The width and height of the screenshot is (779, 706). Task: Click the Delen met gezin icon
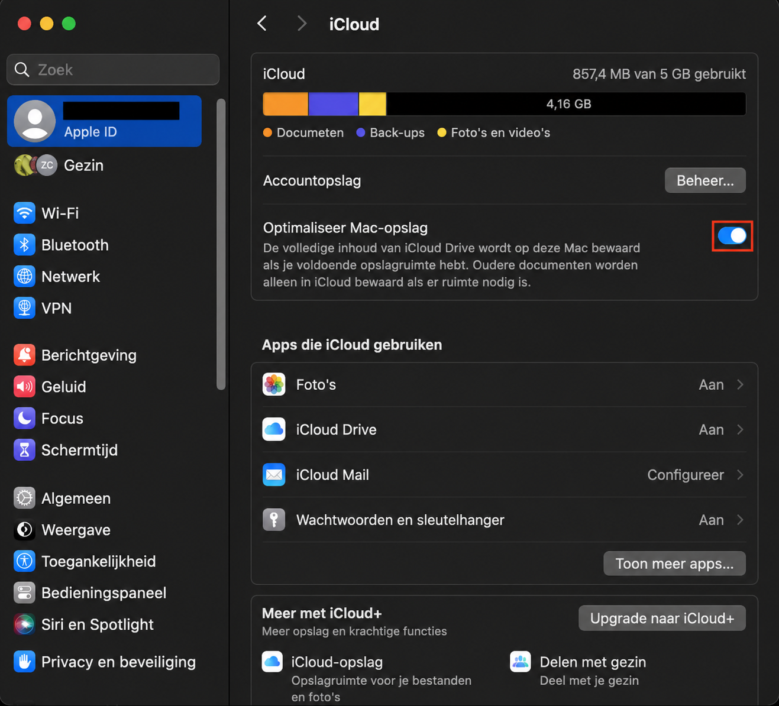(x=521, y=662)
